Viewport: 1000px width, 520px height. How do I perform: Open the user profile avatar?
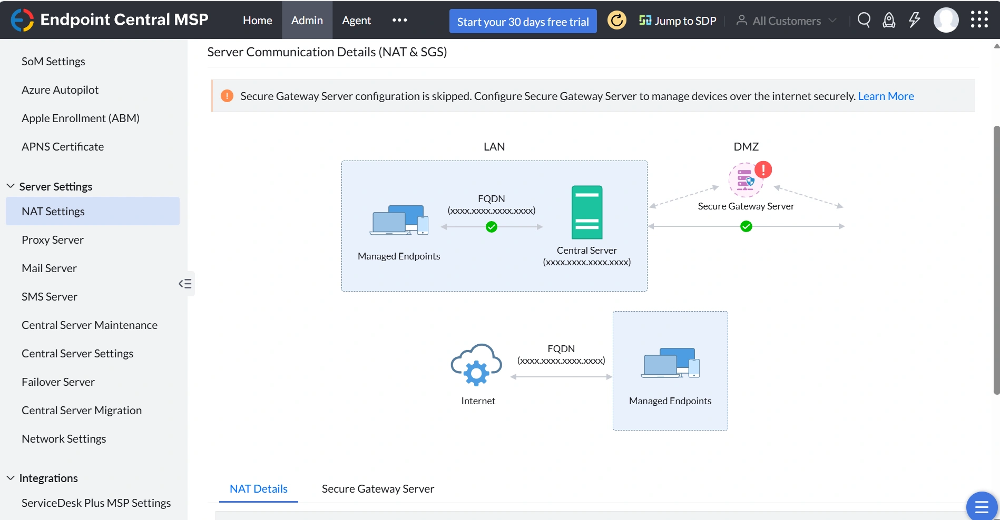pyautogui.click(x=946, y=20)
